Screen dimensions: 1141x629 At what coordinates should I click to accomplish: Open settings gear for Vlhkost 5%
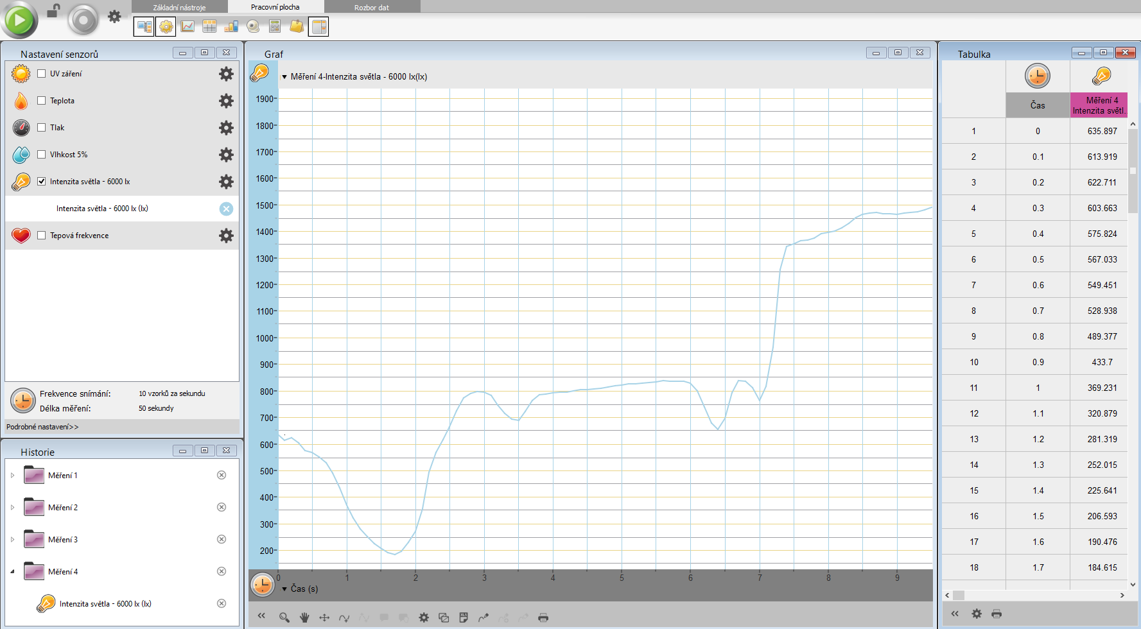226,155
